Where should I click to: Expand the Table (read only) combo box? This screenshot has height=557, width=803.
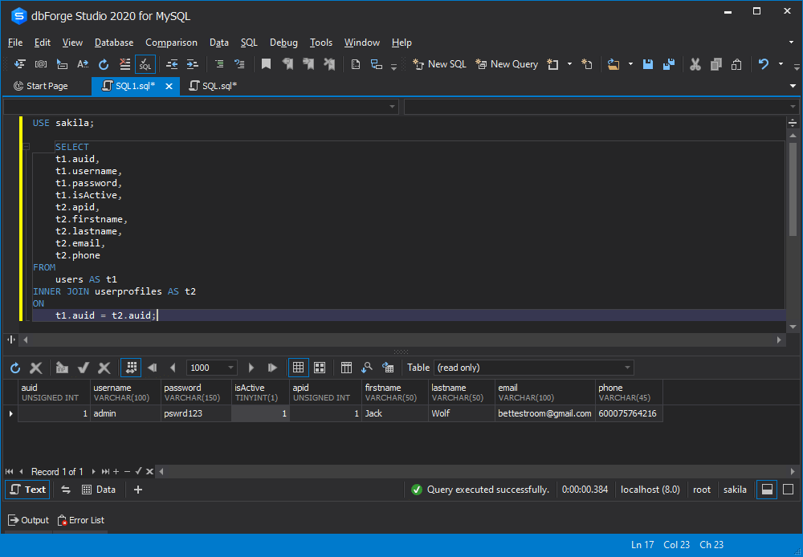pyautogui.click(x=627, y=368)
